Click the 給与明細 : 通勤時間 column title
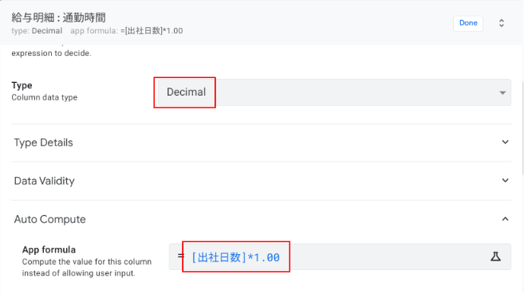 pyautogui.click(x=58, y=18)
